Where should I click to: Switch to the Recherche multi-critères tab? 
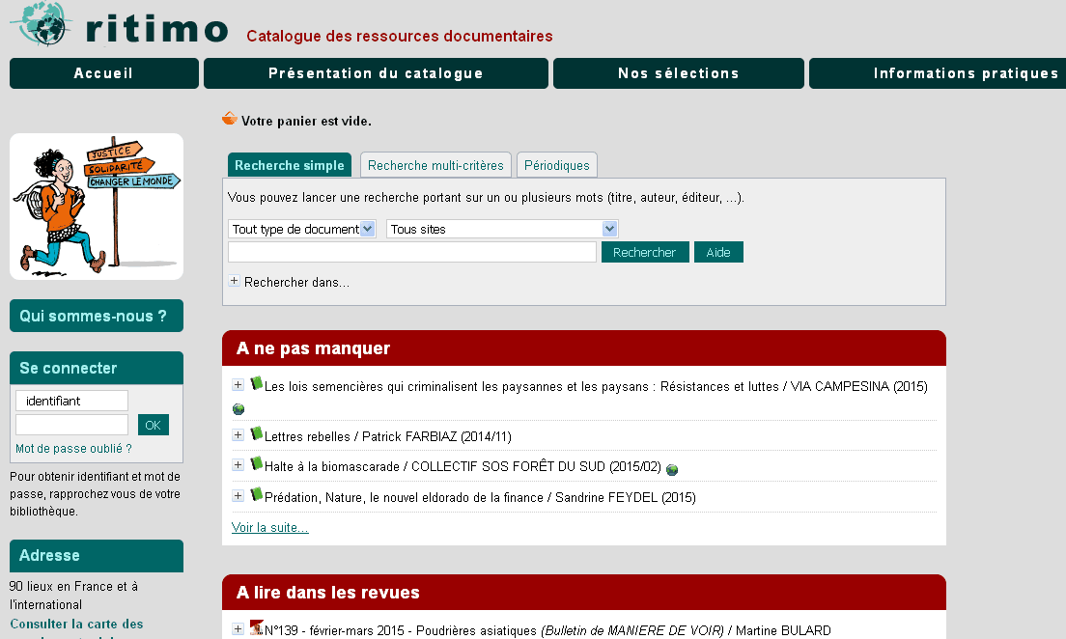click(x=435, y=165)
